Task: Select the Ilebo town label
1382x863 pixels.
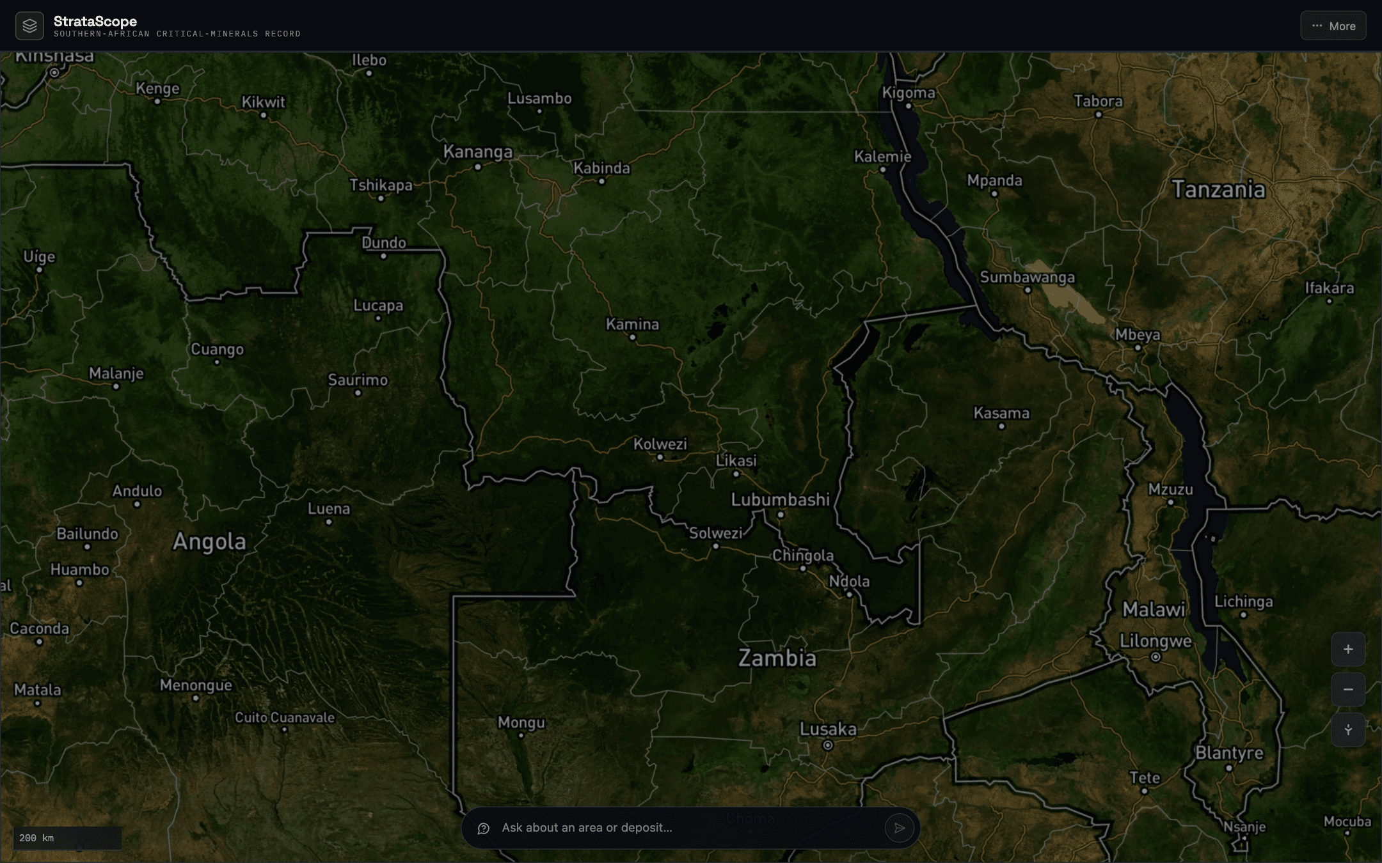Action: [x=369, y=60]
